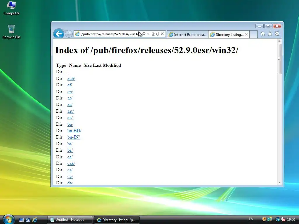Open the cak/ directory link
The width and height of the screenshot is (299, 224).
(x=71, y=163)
